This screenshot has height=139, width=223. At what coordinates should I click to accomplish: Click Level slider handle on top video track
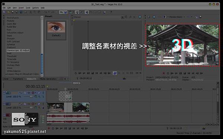coord(31,97)
